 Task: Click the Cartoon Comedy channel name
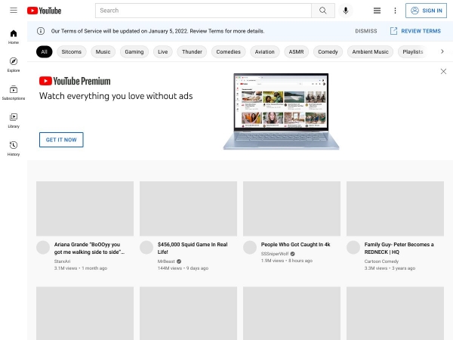click(381, 261)
